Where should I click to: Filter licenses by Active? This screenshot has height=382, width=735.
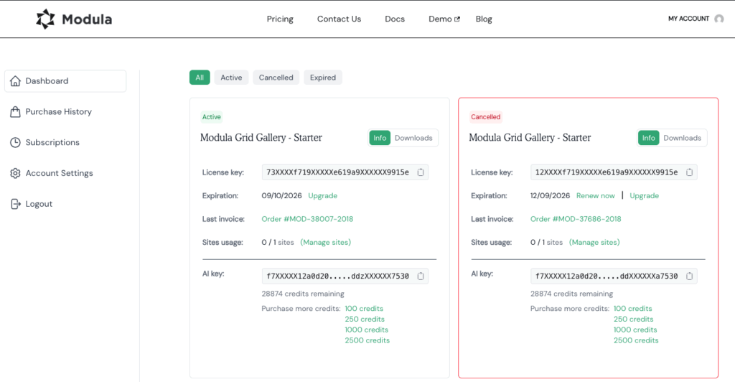pyautogui.click(x=231, y=78)
